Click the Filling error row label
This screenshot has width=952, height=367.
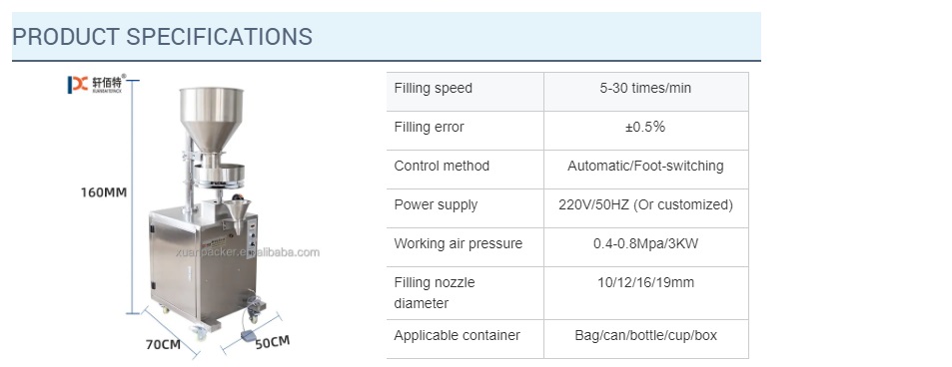429,127
